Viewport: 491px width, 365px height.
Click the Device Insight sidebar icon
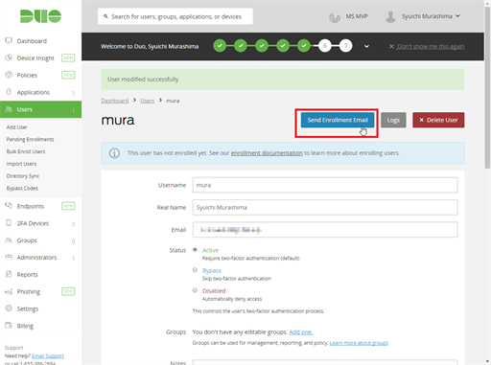[x=9, y=57]
